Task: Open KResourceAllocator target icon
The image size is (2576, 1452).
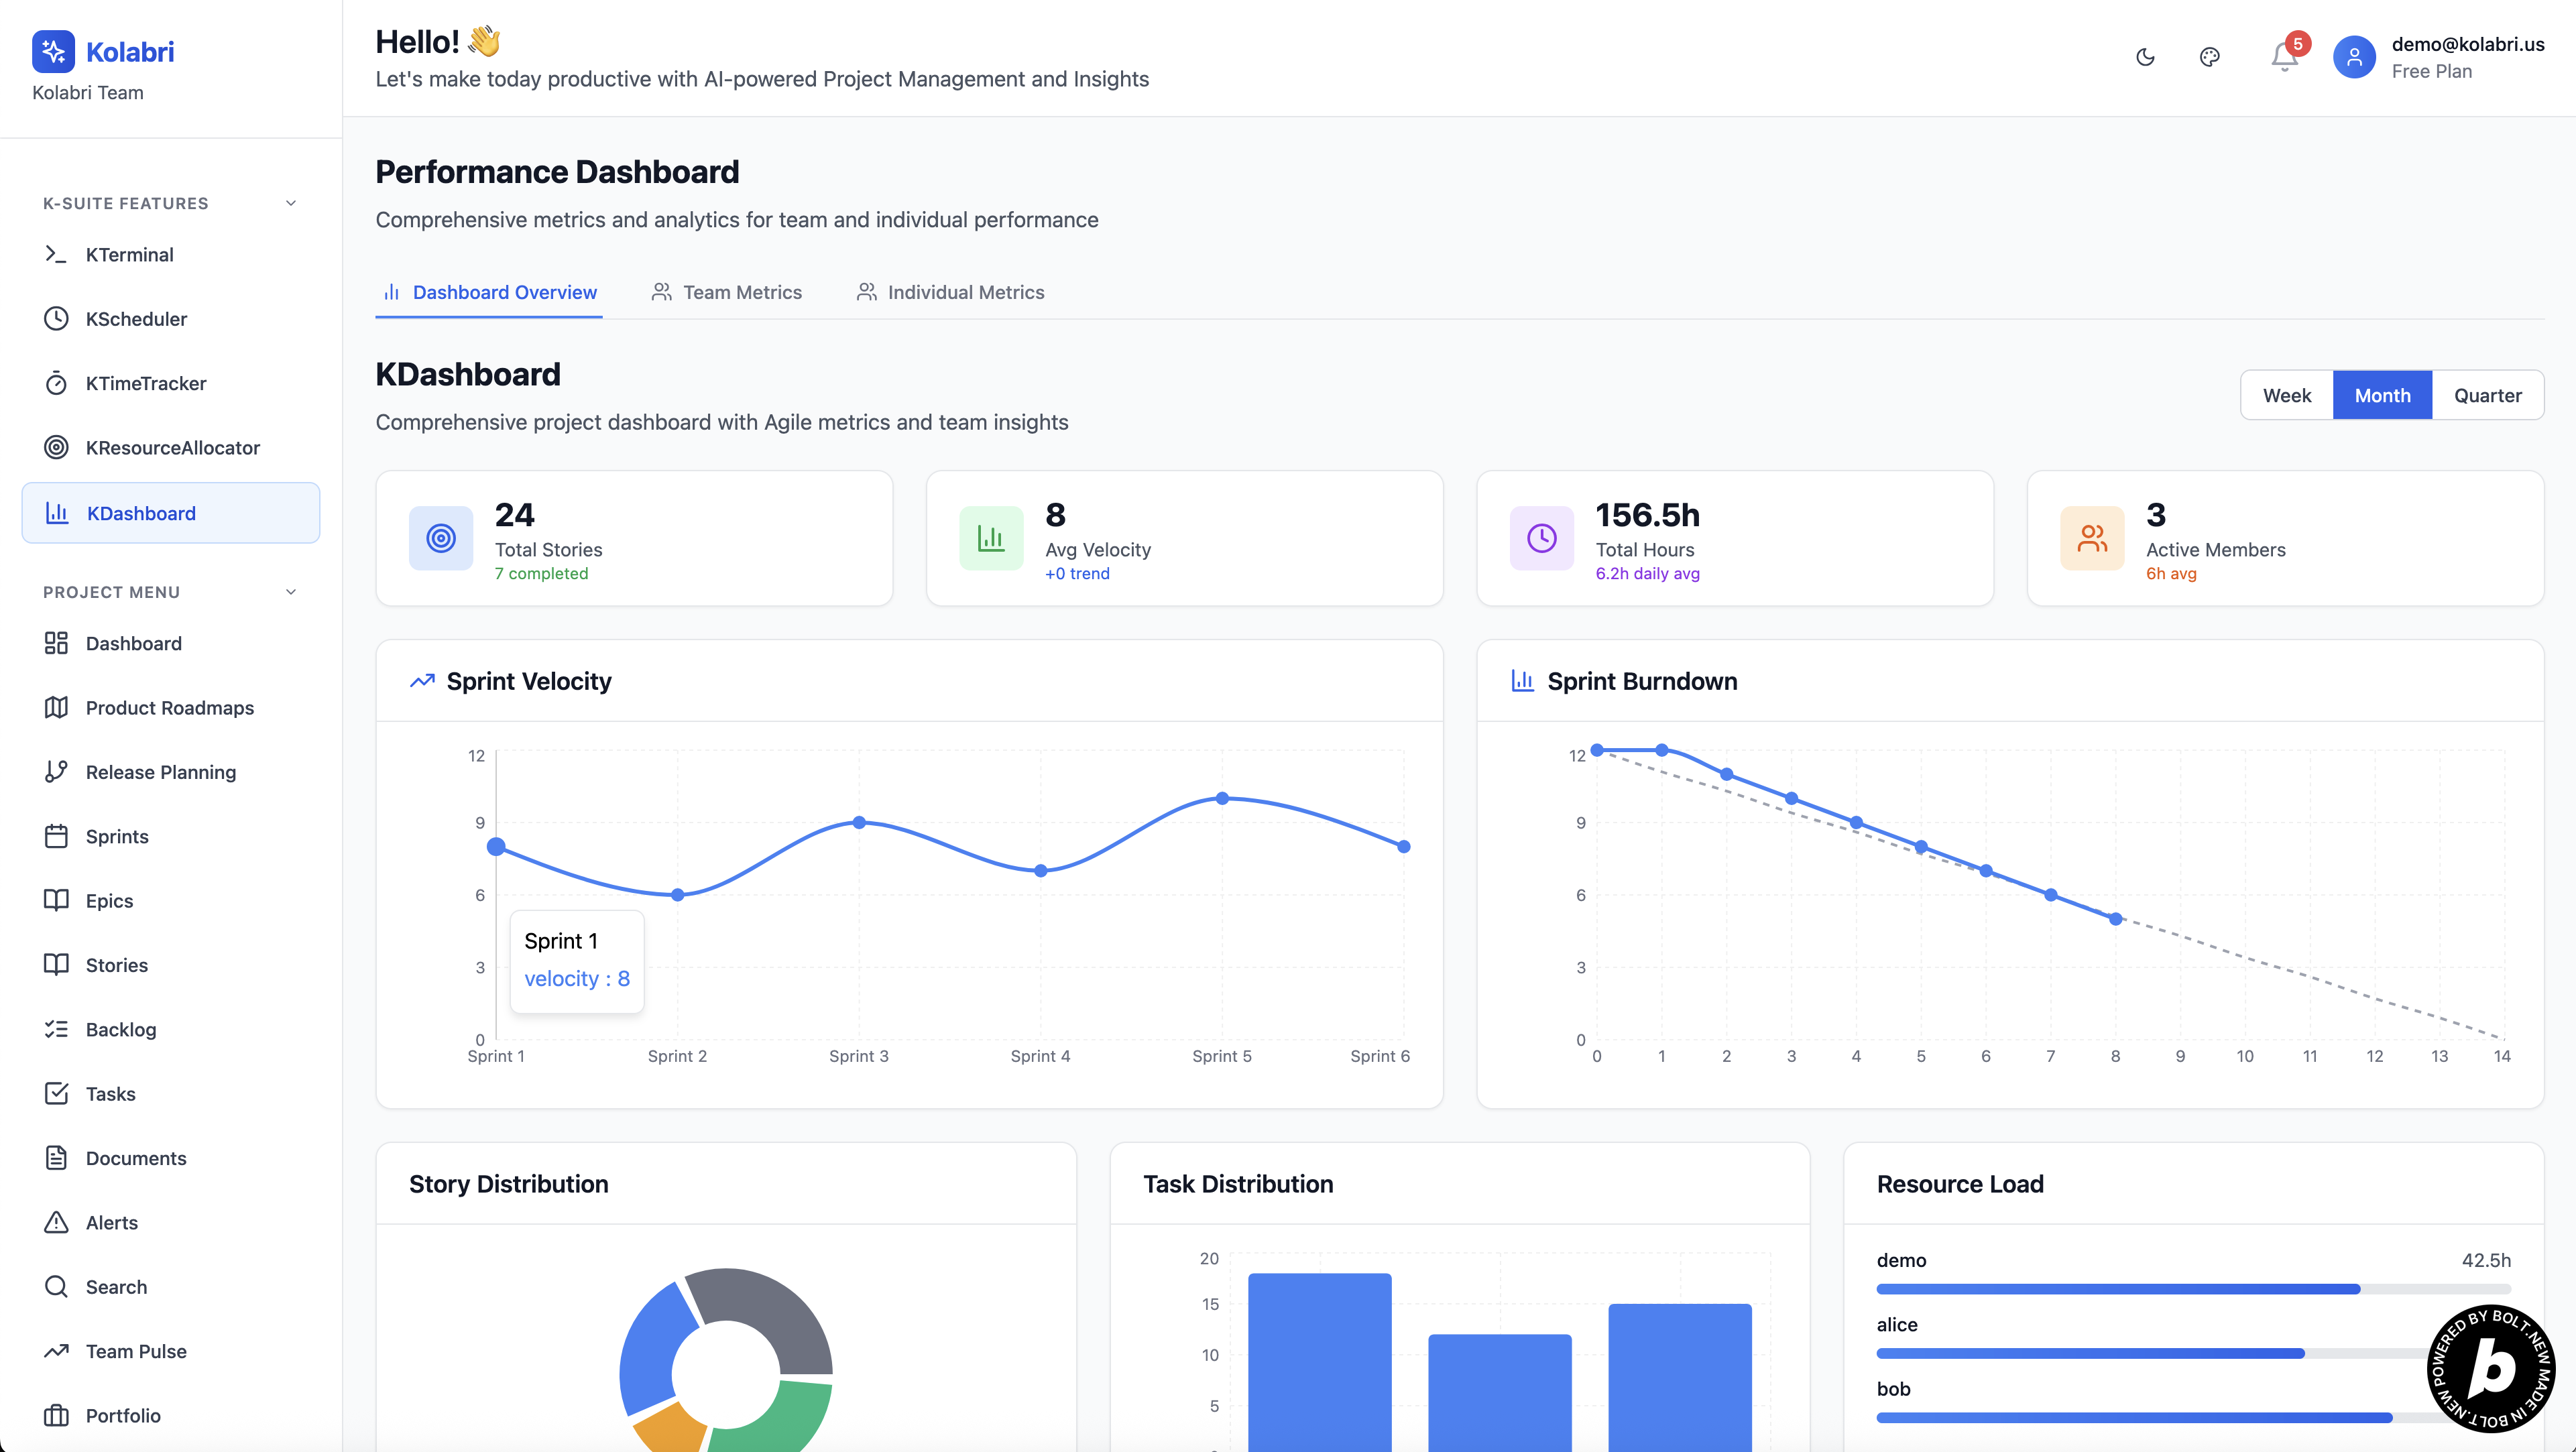Action: [x=57, y=447]
